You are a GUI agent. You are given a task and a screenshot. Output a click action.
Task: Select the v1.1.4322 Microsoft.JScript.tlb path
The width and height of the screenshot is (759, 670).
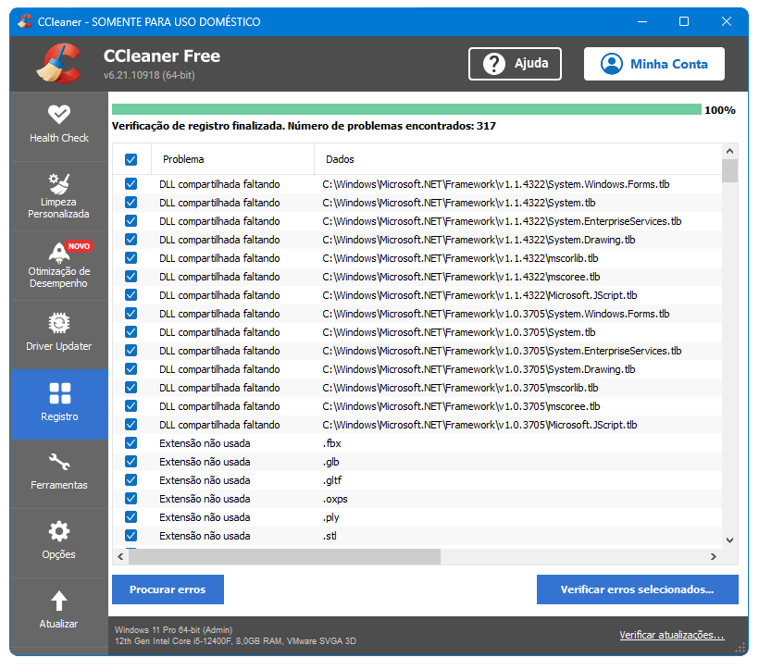click(x=479, y=295)
